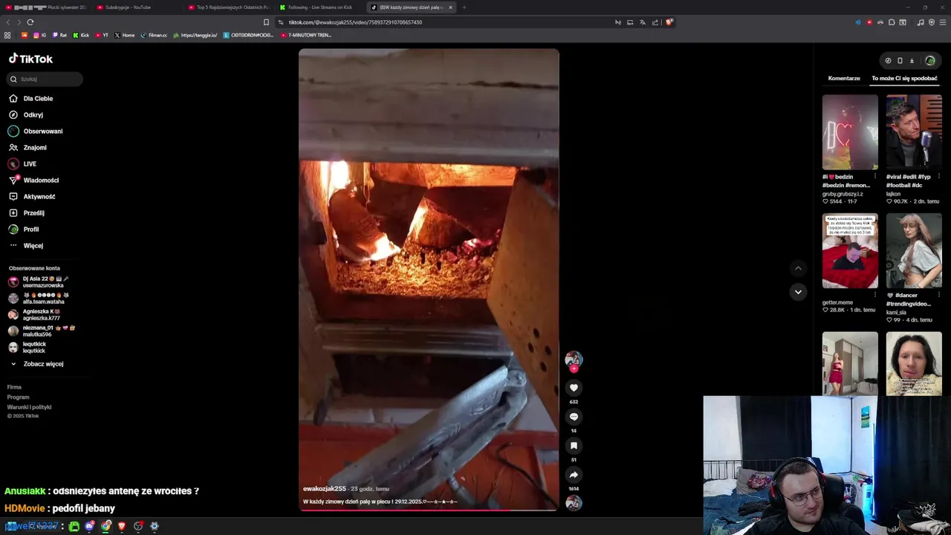Open browser hamburger main menu
Screen dimensions: 951x535
coord(944,22)
